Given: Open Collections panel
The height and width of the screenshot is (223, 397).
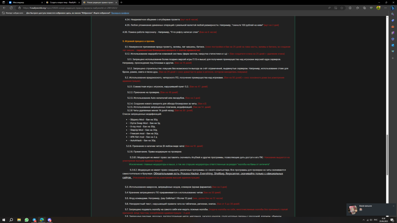Looking at the screenshot, I should (x=364, y=8).
